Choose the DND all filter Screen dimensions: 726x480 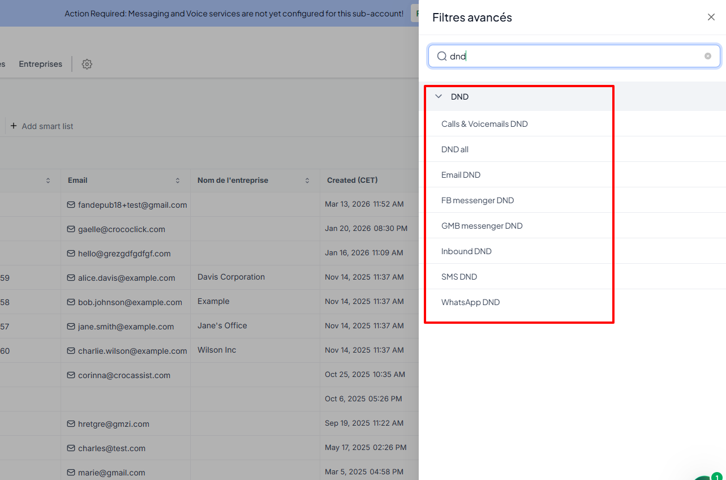point(455,149)
